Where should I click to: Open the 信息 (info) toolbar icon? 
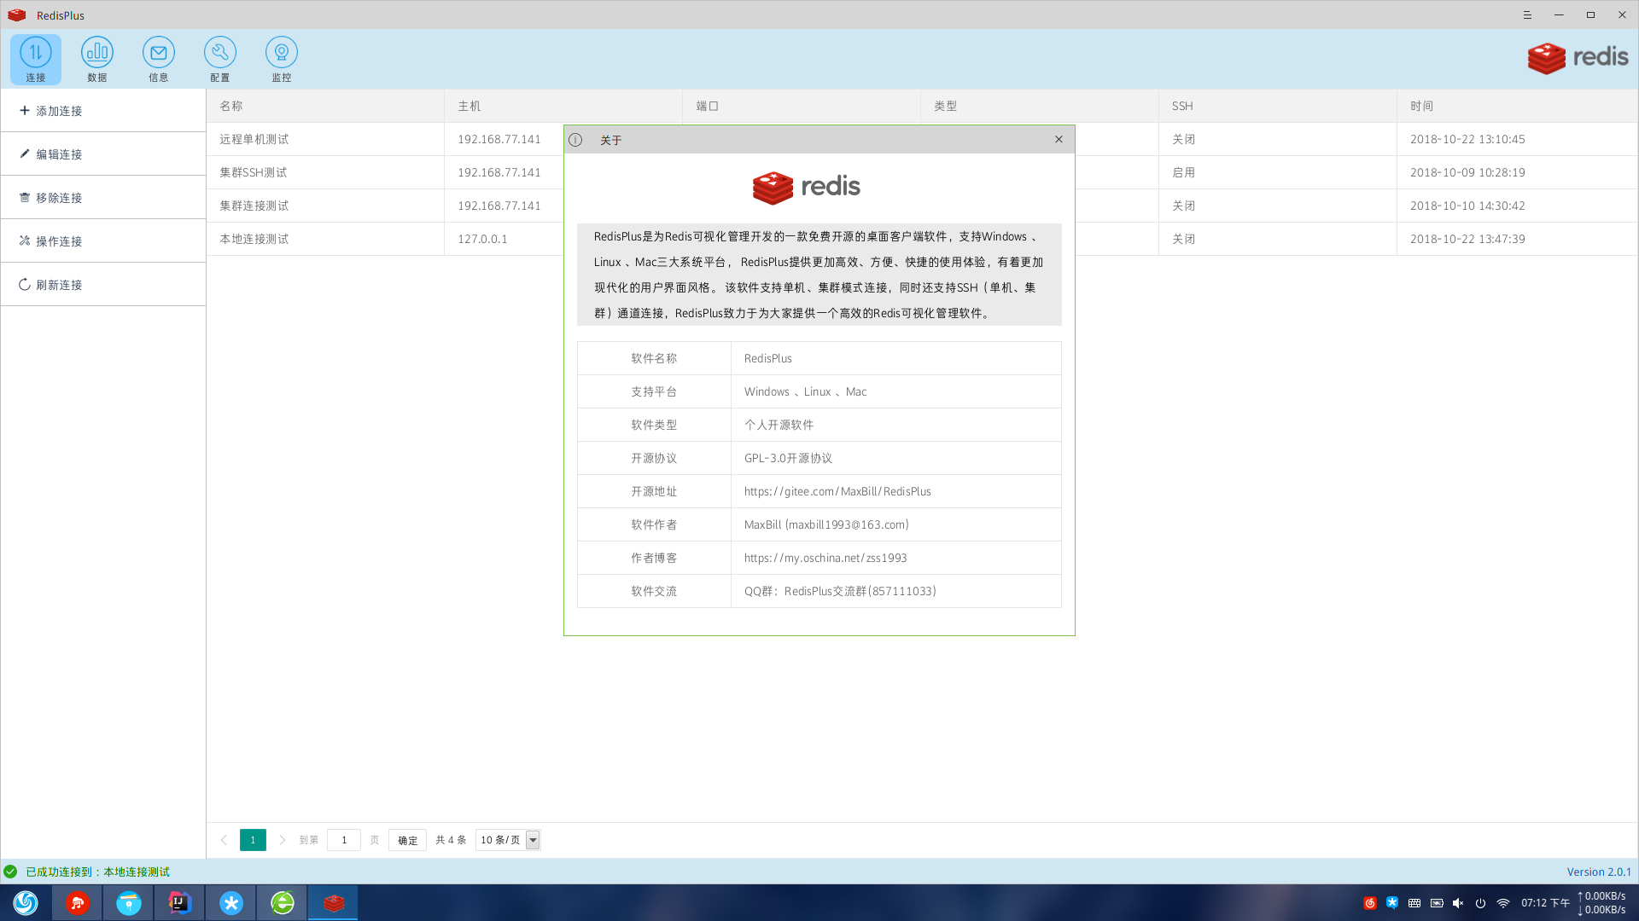[x=159, y=60]
